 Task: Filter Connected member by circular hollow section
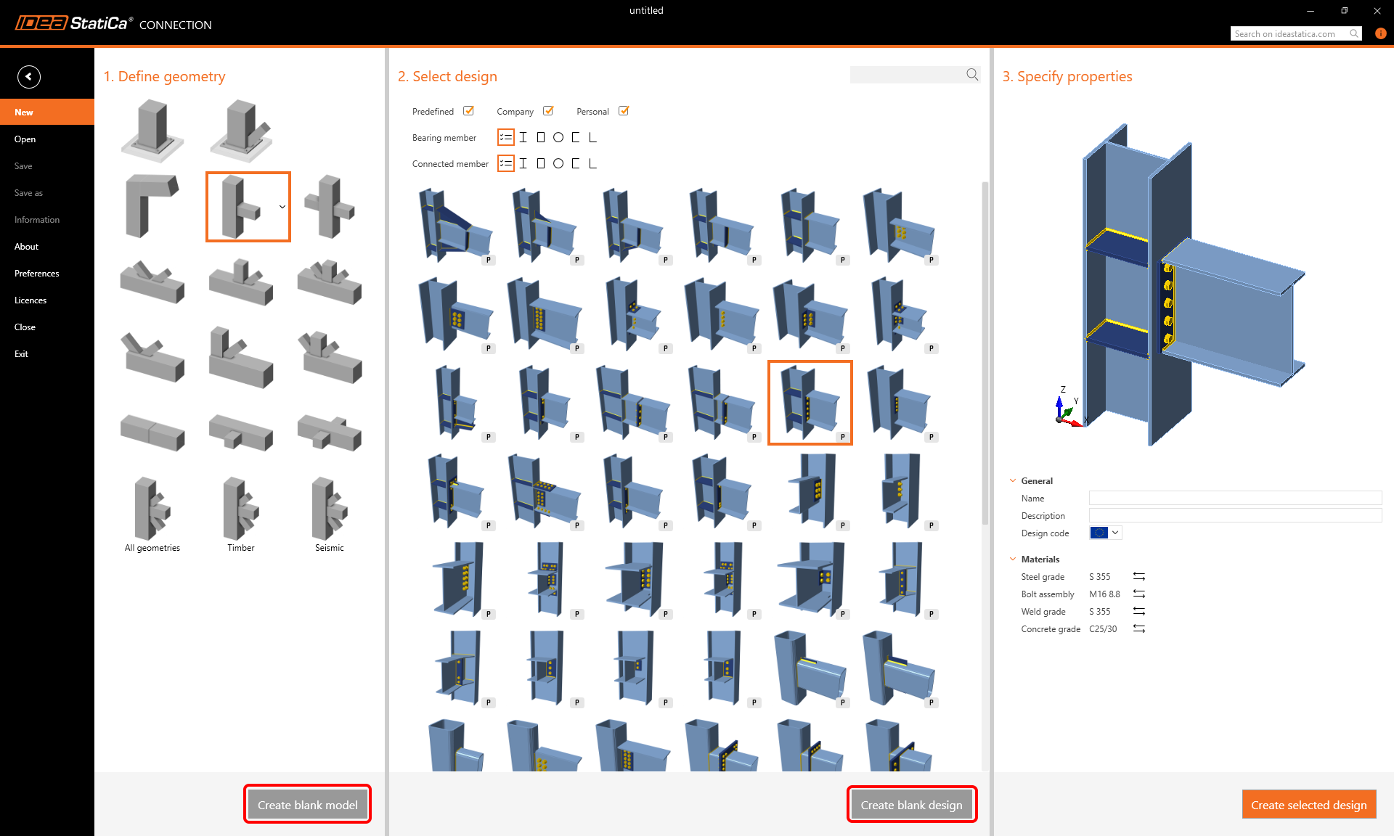558,163
